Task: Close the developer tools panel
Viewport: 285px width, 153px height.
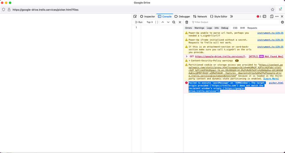Action: click(x=282, y=16)
